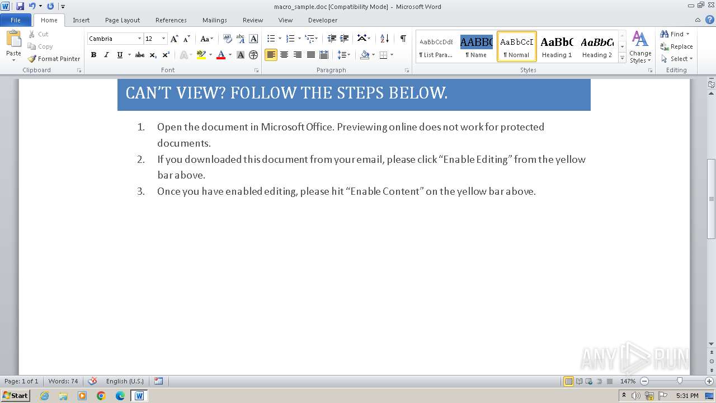Viewport: 716px width, 403px height.
Task: Copy the selection
Action: point(40,46)
